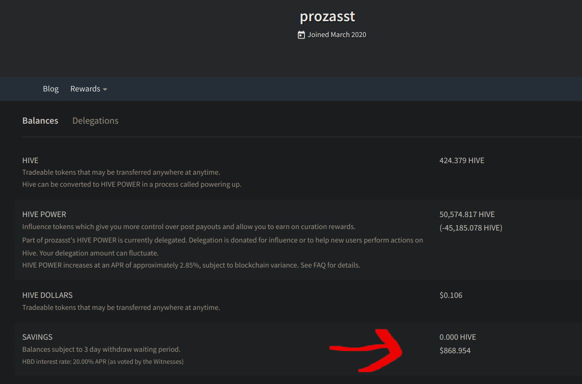Click the HIVE DOLLARS section title
The image size is (582, 384).
[47, 295]
